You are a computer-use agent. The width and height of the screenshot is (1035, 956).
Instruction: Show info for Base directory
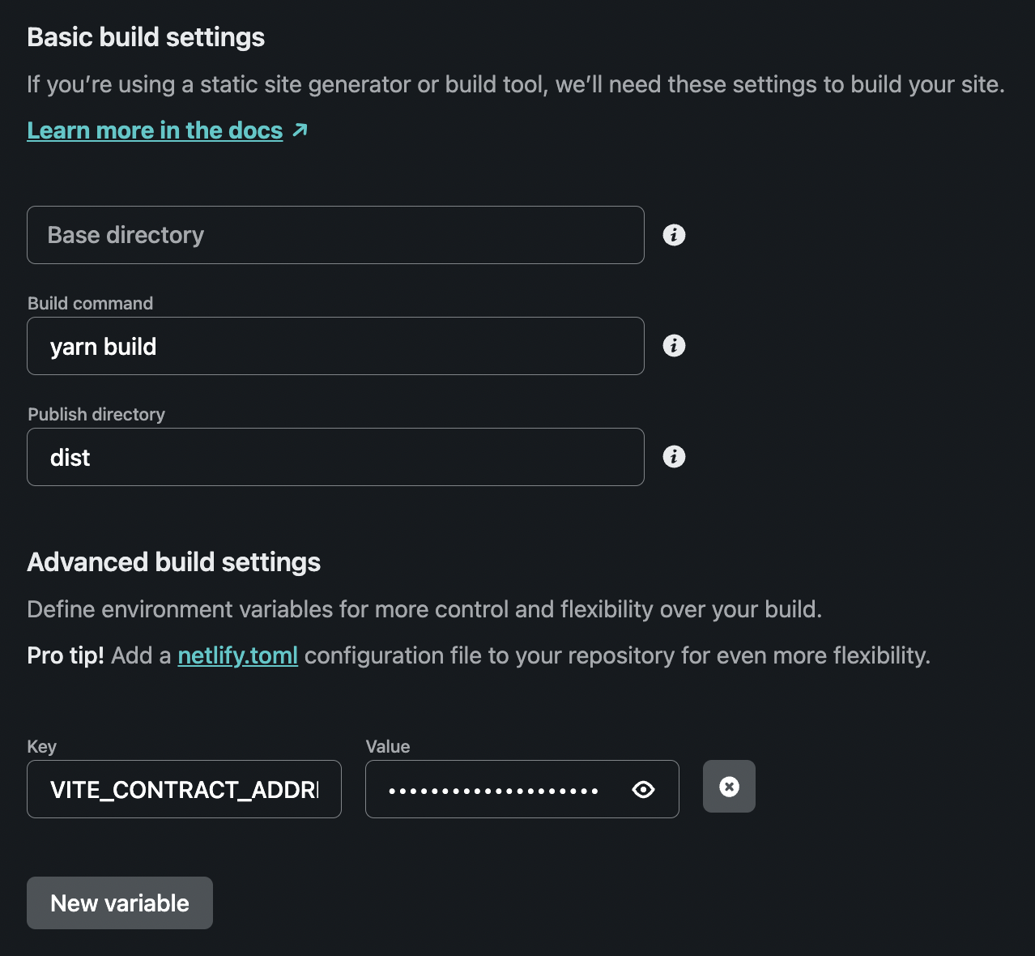pos(674,235)
